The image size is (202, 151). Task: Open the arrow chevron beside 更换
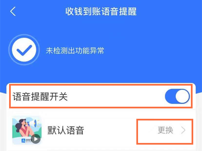[x=183, y=130]
